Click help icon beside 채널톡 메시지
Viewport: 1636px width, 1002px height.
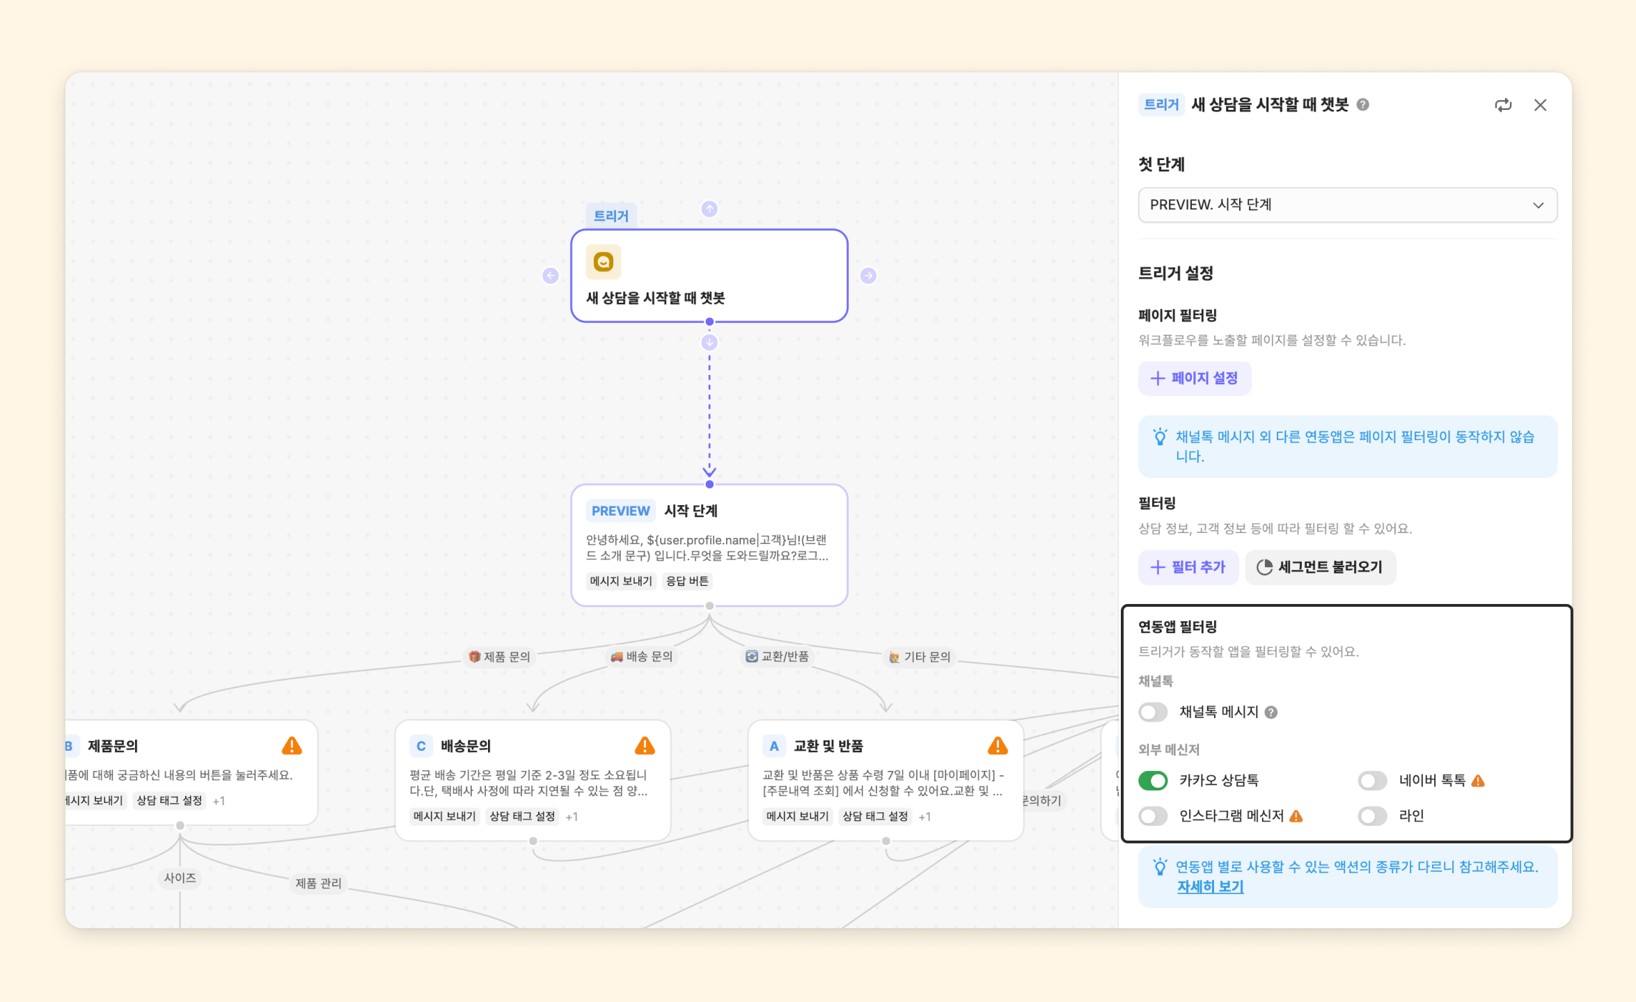(1271, 712)
